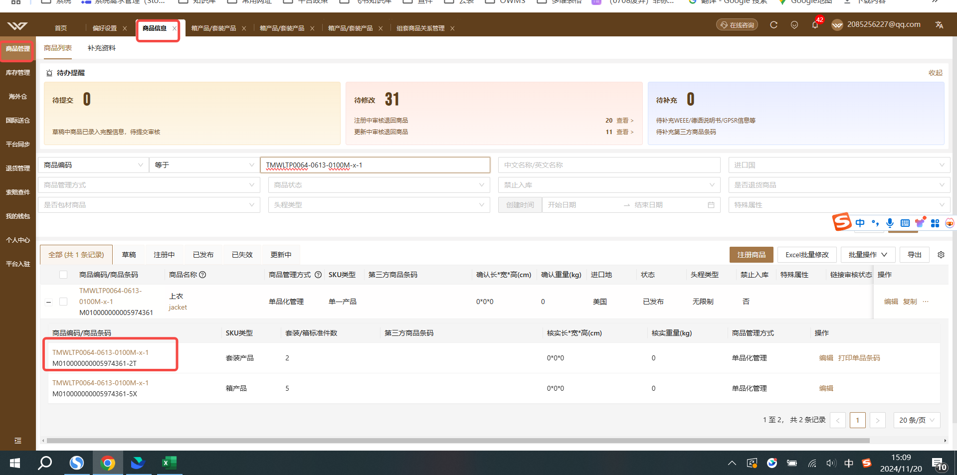The image size is (957, 475).
Task: Click Sogou input toolbar microphone icon
Action: click(890, 223)
